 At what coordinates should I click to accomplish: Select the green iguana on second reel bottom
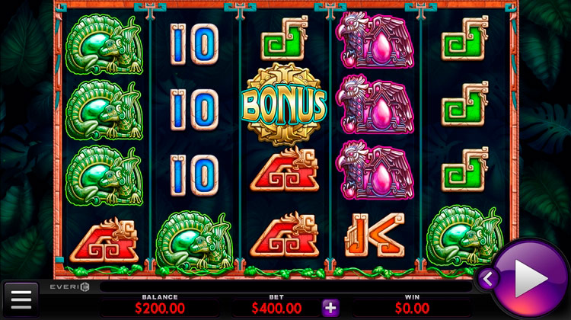(x=194, y=242)
